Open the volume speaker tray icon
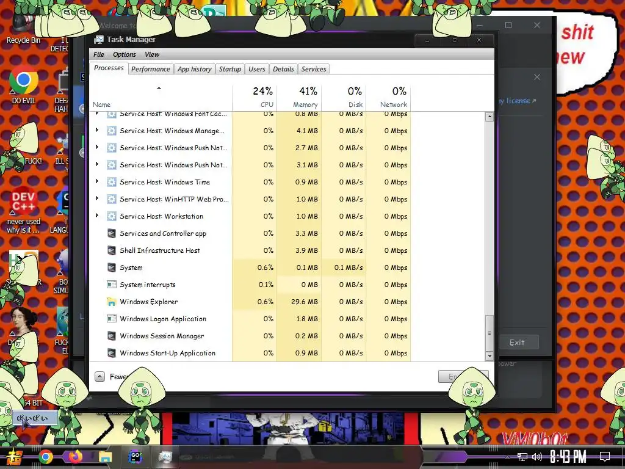The height and width of the screenshot is (469, 625). tap(537, 457)
